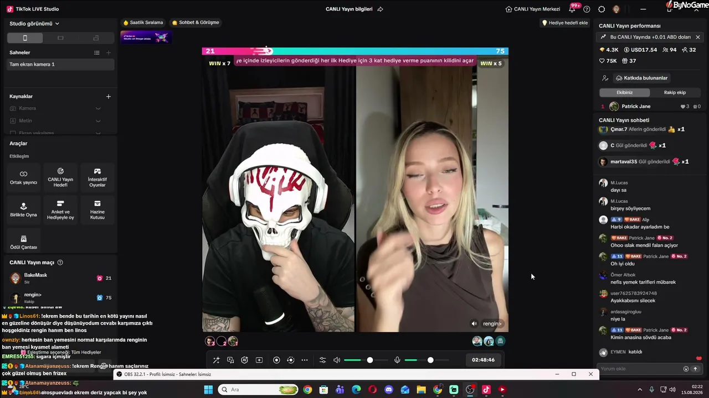
Task: Click the system tray overflow chevron
Action: pos(640,390)
